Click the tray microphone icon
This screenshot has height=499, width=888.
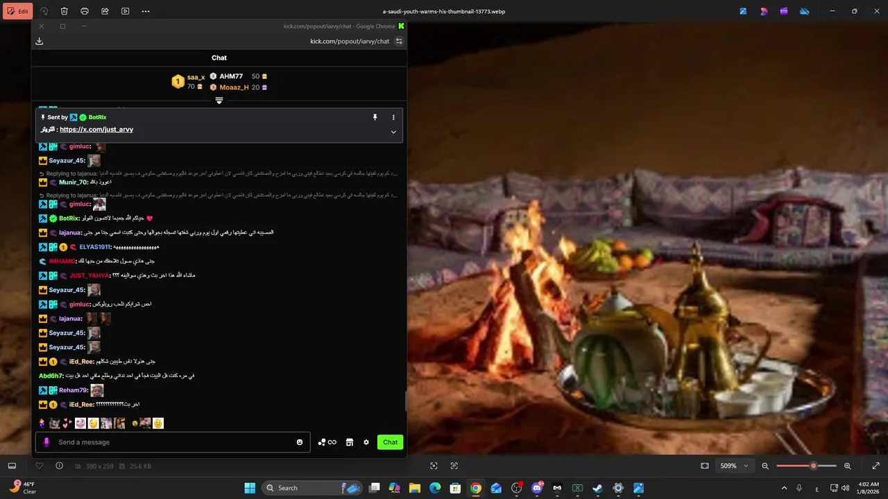pyautogui.click(x=799, y=488)
